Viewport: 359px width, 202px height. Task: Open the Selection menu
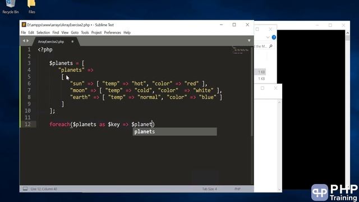(43, 33)
